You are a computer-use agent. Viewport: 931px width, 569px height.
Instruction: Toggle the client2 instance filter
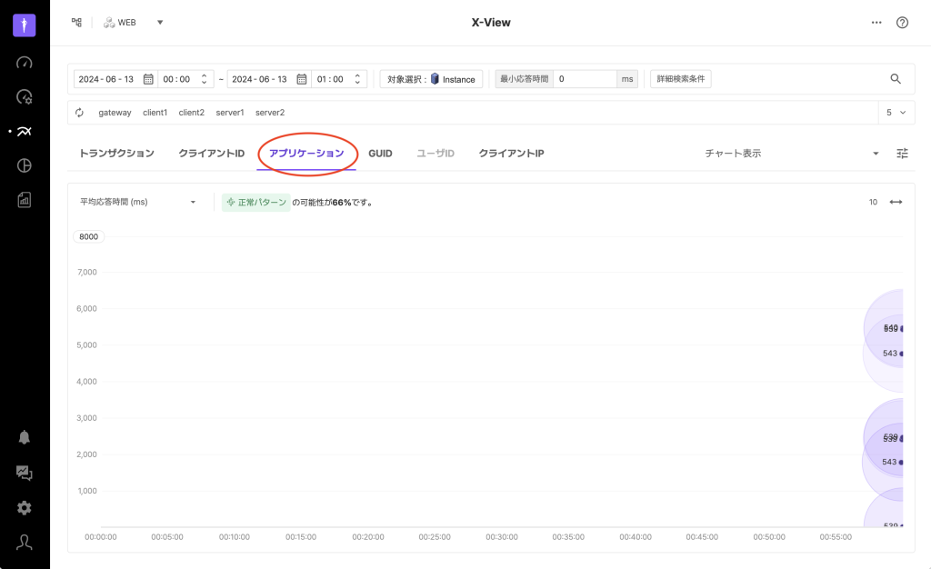tap(191, 113)
